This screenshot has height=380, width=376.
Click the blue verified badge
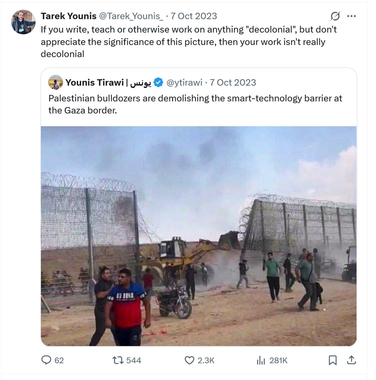pyautogui.click(x=158, y=82)
